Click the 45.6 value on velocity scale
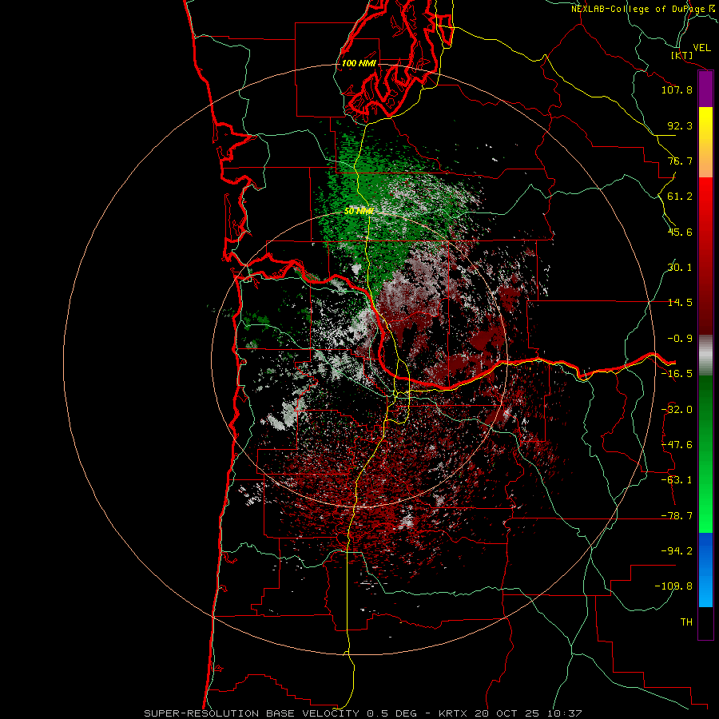Screen dimensions: 719x719 tap(680, 232)
